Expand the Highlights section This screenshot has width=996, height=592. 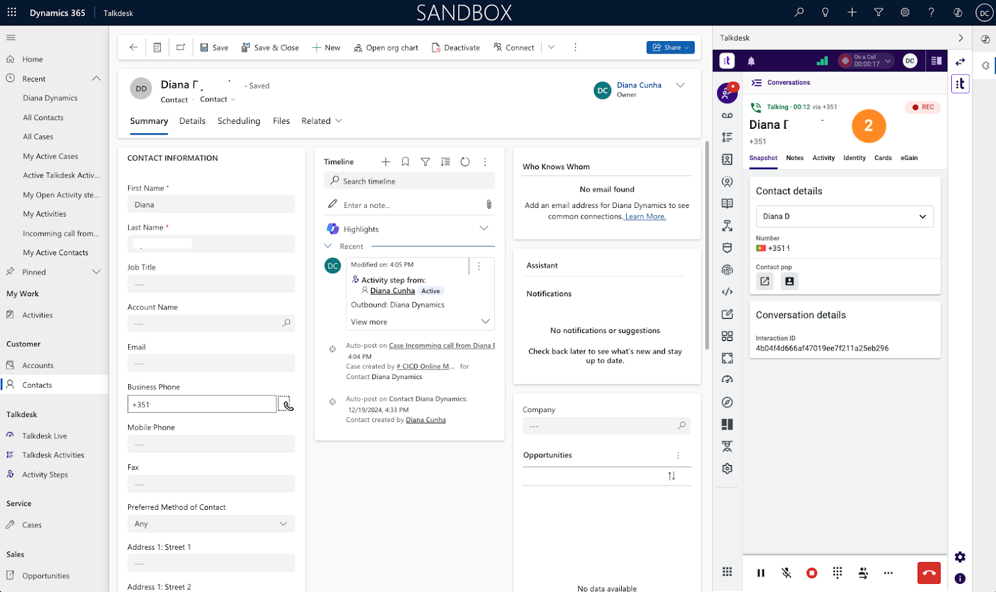click(x=484, y=228)
